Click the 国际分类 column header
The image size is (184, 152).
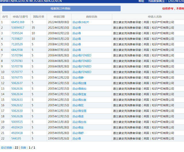(39, 17)
